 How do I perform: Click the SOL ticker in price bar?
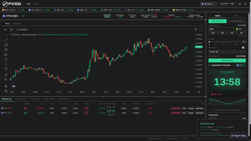[63, 10]
